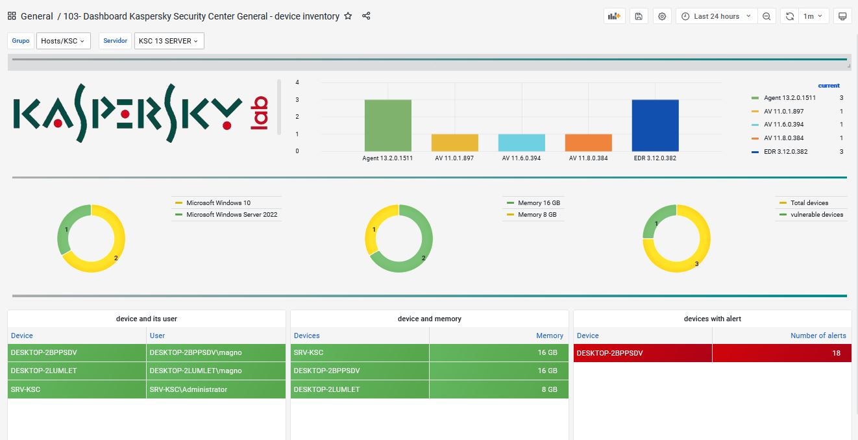Click DESKTOP-2LUMLET\magno user cell
The image size is (858, 440).
point(216,371)
